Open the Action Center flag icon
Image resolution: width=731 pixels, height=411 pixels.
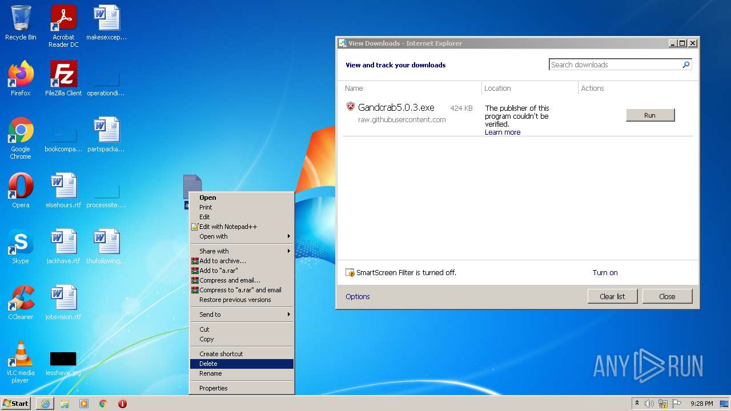[x=677, y=404]
